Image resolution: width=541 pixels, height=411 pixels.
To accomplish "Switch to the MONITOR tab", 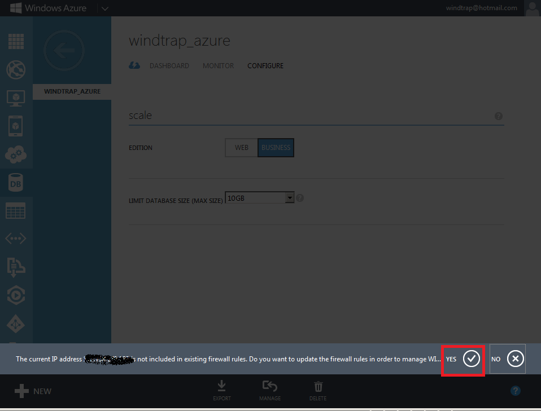I will click(x=218, y=65).
